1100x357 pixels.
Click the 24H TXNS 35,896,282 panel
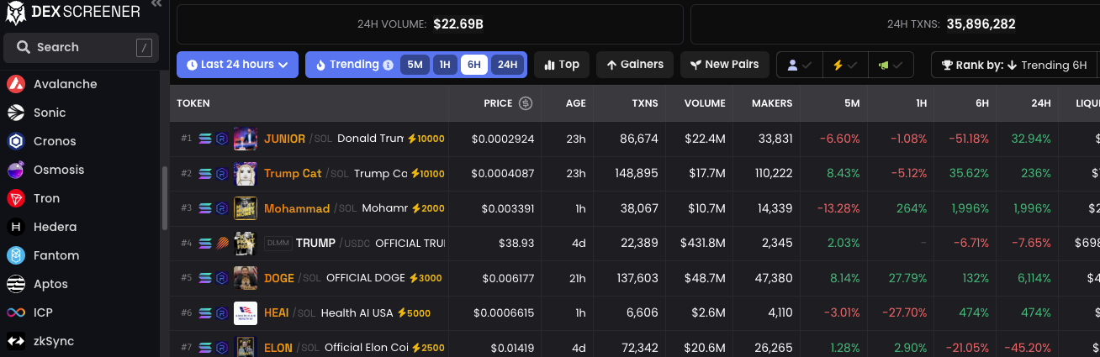[x=896, y=24]
